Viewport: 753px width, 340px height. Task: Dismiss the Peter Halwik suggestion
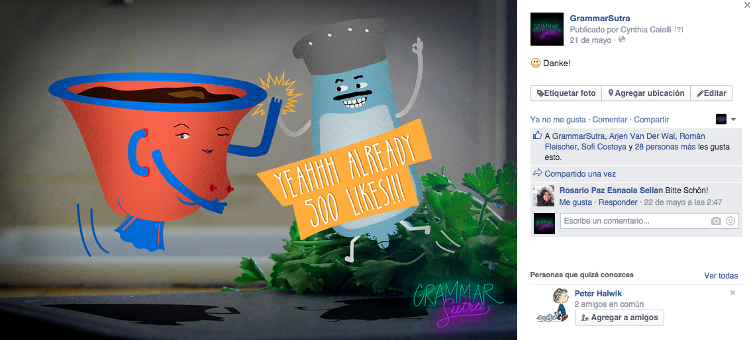[x=733, y=292]
